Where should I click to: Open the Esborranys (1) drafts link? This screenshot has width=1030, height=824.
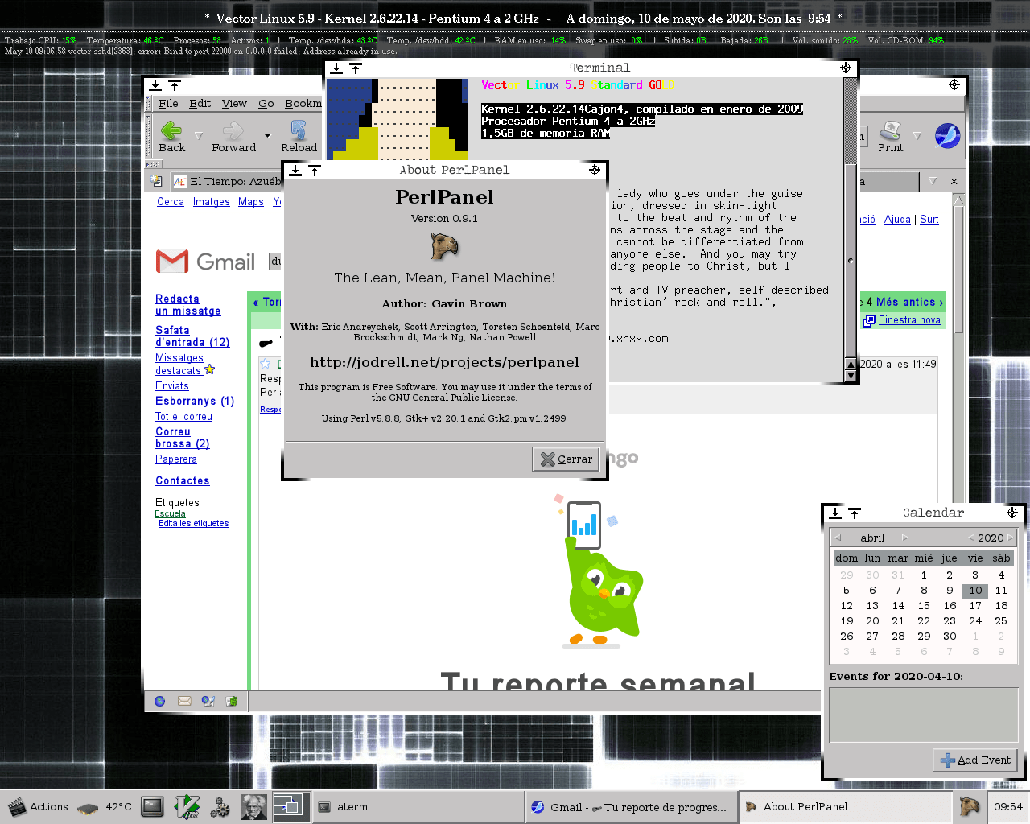pos(195,401)
